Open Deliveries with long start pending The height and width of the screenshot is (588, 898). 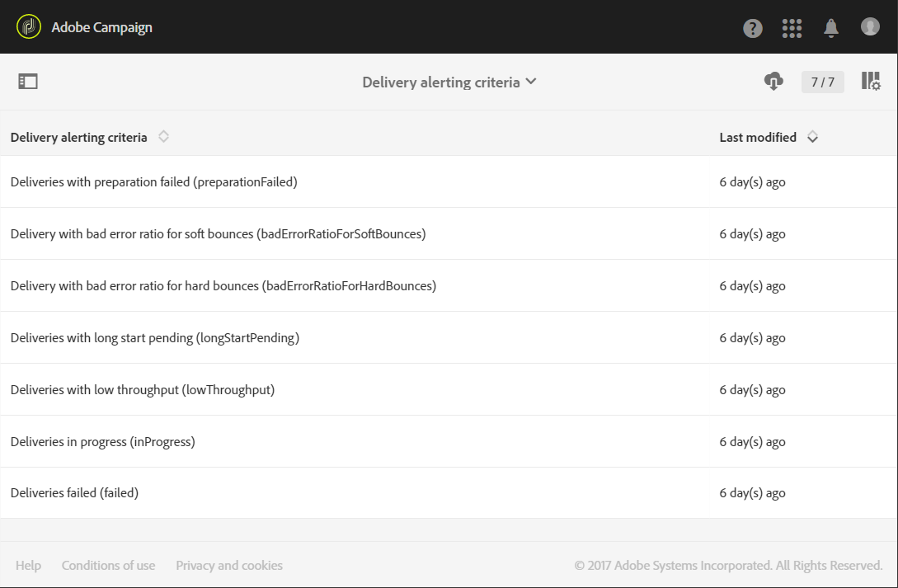[x=155, y=338]
